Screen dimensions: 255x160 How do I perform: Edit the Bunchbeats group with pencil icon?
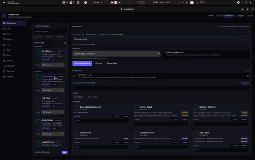[x=54, y=43]
